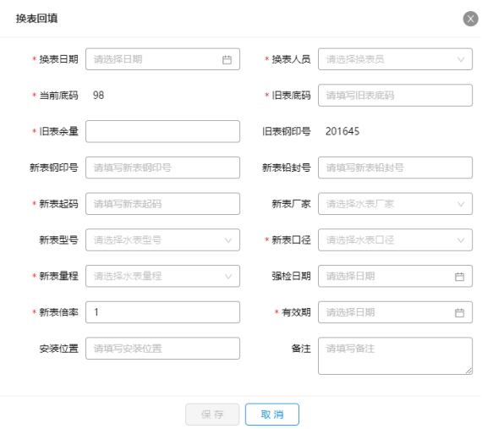Focus the 旧表底码 input field
The image size is (482, 429).
[x=395, y=96]
